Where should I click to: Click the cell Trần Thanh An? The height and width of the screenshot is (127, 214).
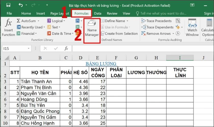(40, 82)
